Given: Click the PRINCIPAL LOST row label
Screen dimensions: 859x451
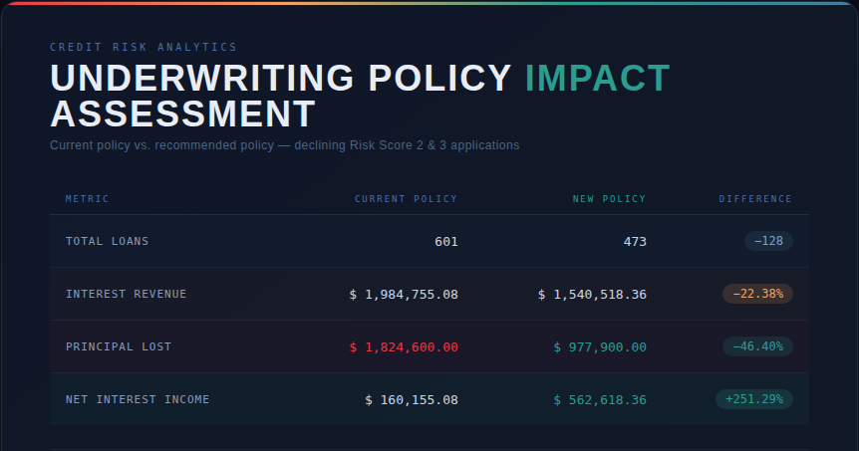Looking at the screenshot, I should coord(119,346).
